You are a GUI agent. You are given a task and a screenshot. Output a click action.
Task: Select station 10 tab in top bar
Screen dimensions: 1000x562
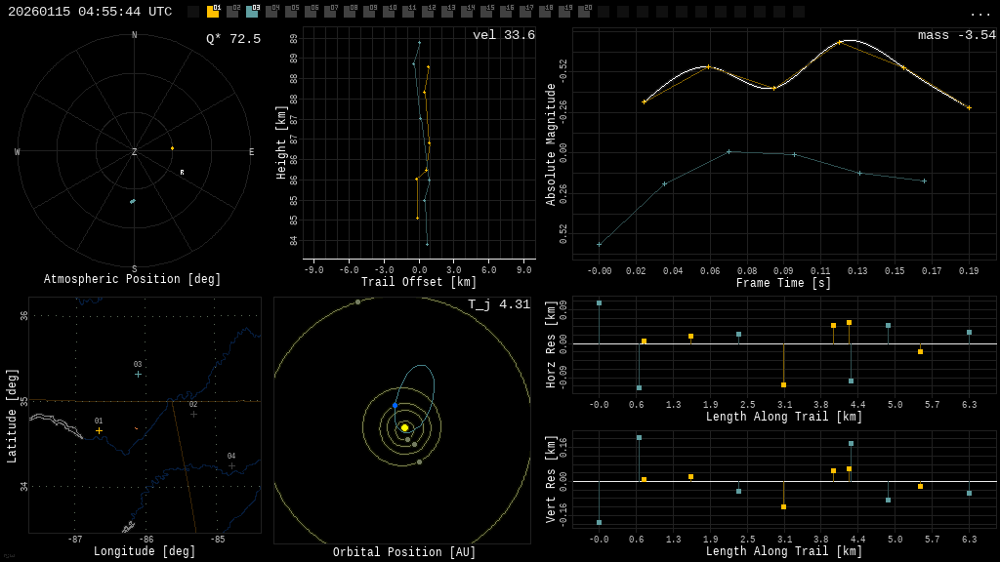(x=389, y=12)
